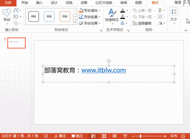Click the zoom out minus button

(133, 136)
